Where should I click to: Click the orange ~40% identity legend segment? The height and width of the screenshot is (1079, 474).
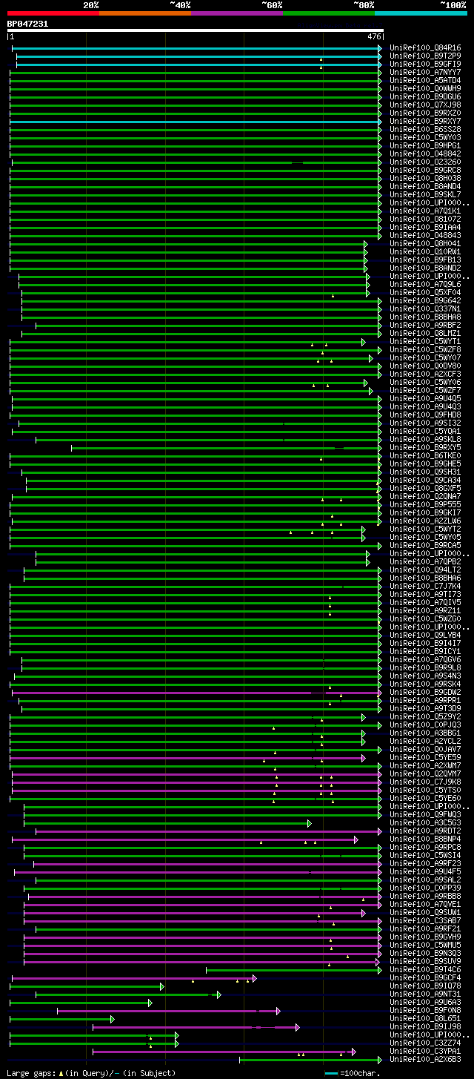pyautogui.click(x=144, y=13)
